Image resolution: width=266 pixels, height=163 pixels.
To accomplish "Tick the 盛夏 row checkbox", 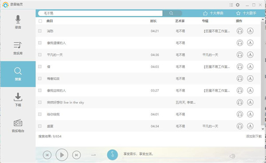I will click(40, 126).
